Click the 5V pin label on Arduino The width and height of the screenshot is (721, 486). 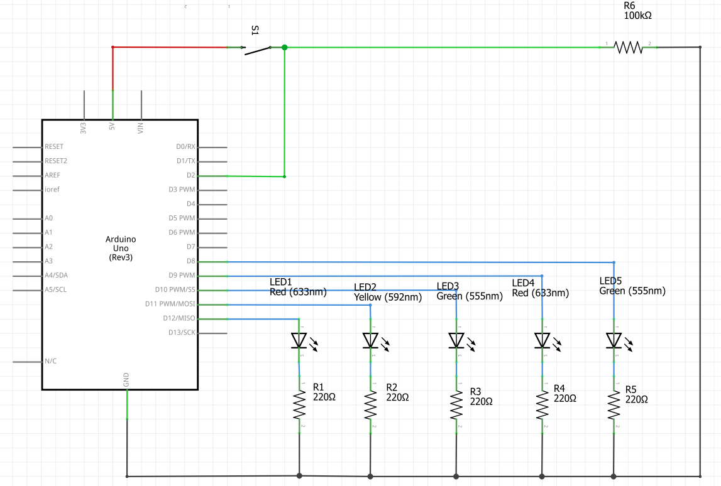pos(112,126)
